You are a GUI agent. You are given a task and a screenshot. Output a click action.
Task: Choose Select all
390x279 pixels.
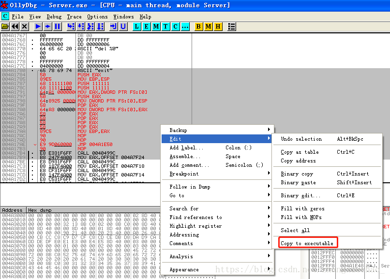coord(327,230)
